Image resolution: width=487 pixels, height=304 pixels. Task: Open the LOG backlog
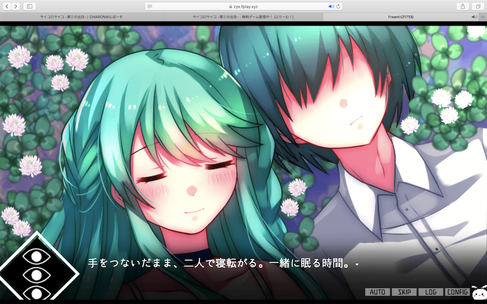431,292
